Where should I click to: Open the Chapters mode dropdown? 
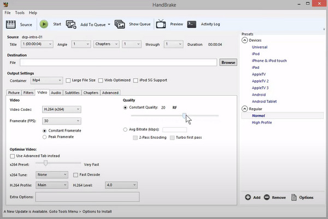(x=106, y=44)
